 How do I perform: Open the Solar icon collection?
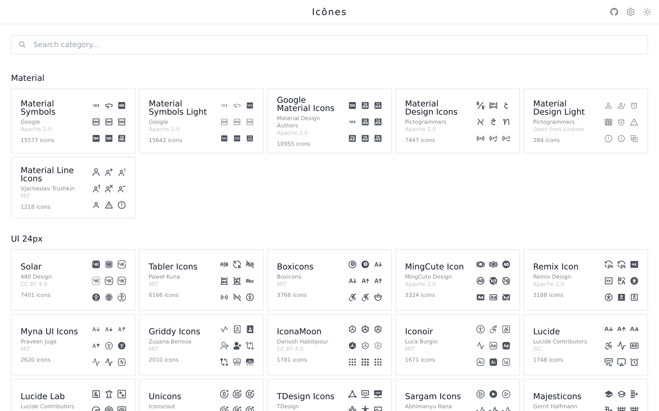coord(73,280)
